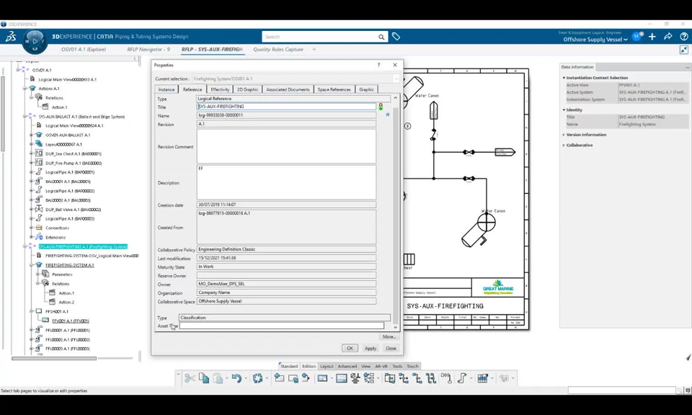Click the Copy icon in bottom toolbar
692x415 pixels.
[203, 378]
